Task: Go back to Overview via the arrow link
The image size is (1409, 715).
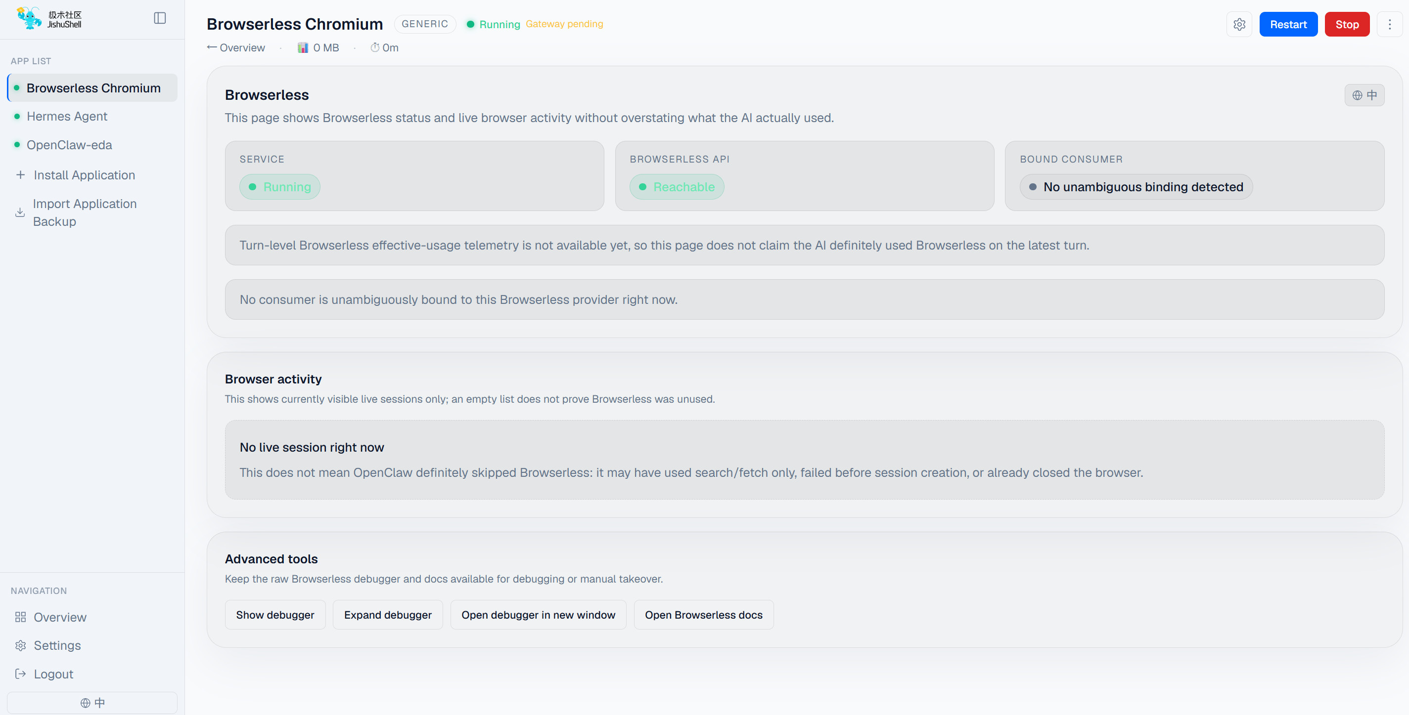Action: pos(236,47)
